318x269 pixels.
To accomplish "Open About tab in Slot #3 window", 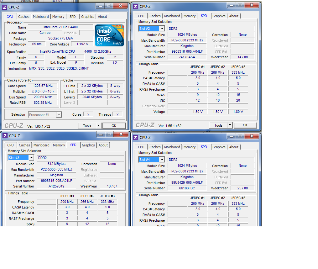I will pos(103,145).
